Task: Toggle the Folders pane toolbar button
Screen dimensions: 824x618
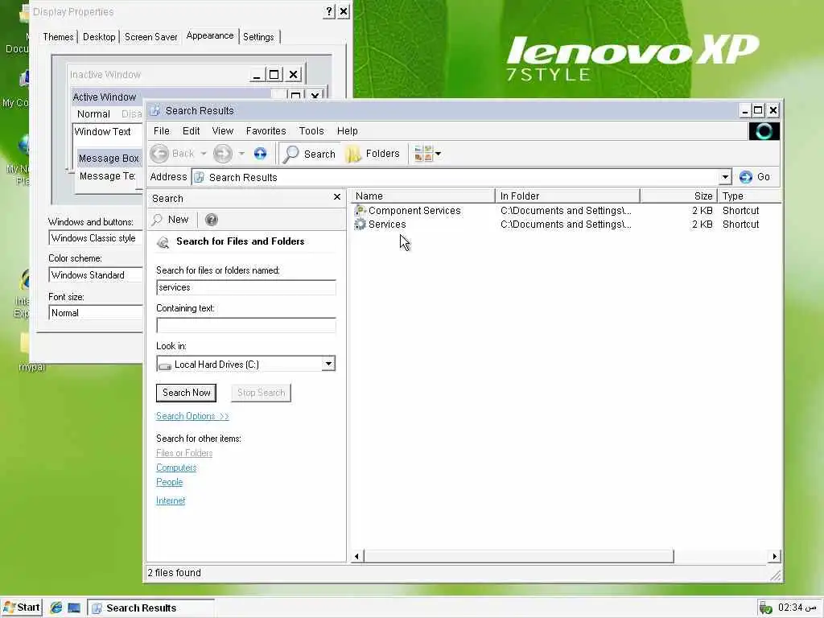Action: [x=373, y=154]
